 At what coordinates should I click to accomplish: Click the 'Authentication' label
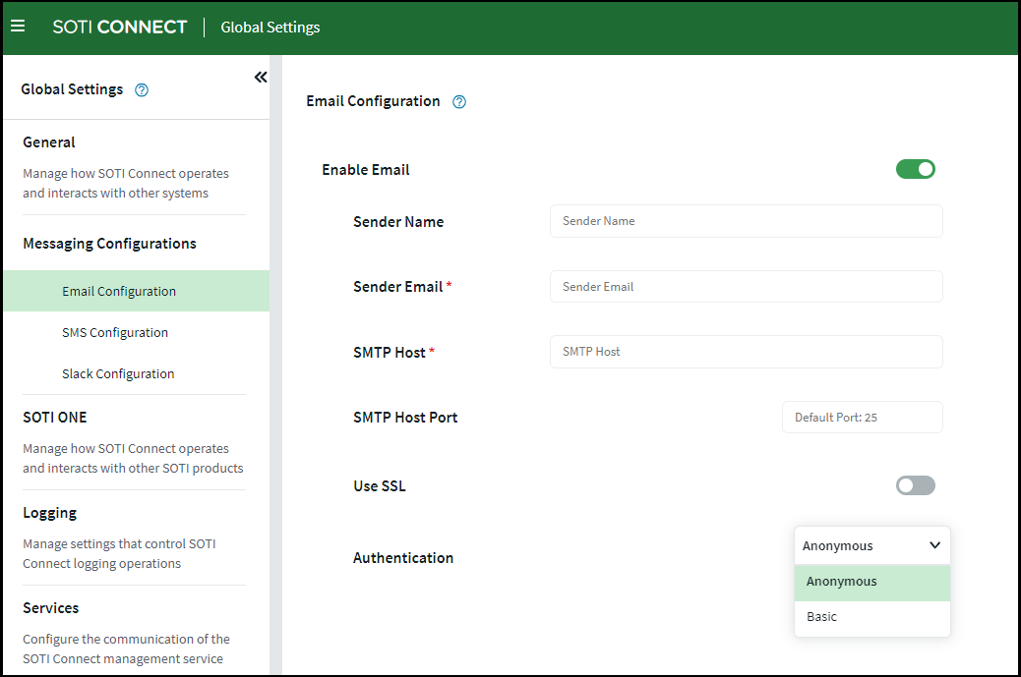coord(403,558)
